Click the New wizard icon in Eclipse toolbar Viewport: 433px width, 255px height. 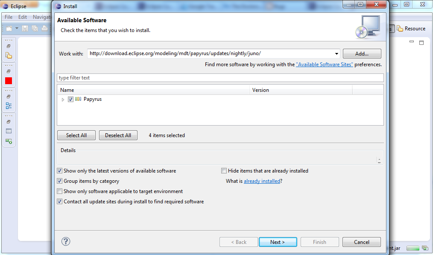[x=9, y=28]
